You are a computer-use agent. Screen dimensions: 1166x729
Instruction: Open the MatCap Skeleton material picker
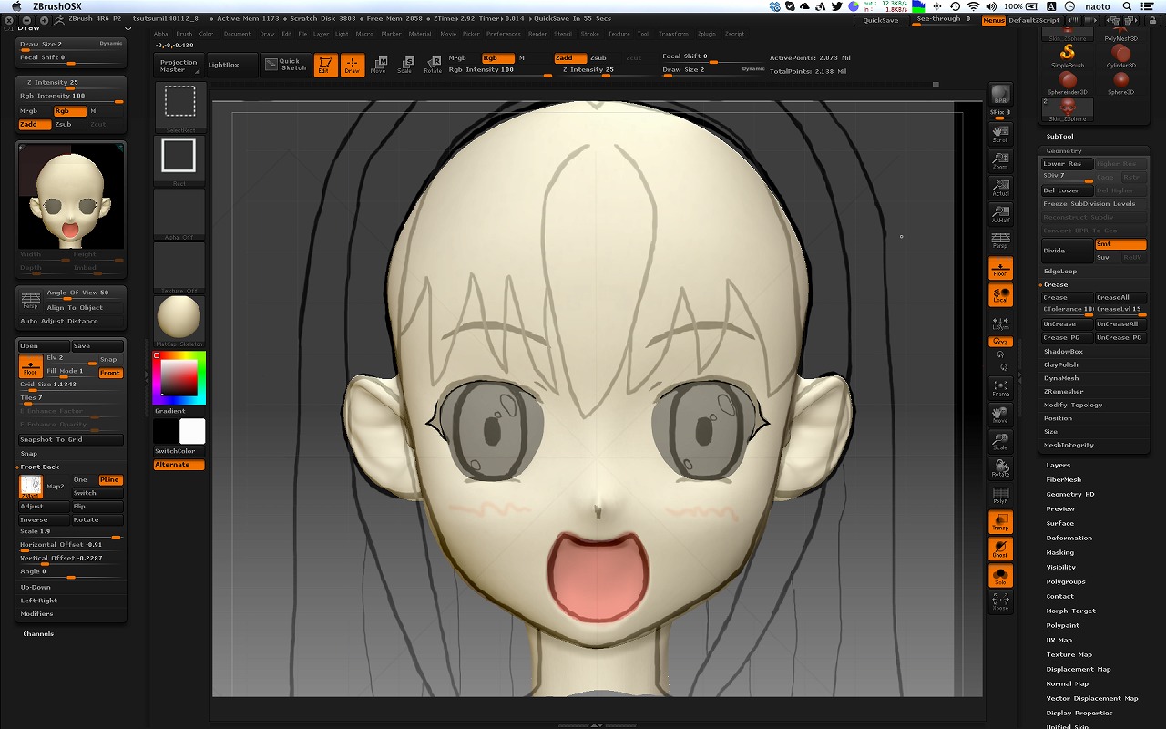pyautogui.click(x=179, y=321)
